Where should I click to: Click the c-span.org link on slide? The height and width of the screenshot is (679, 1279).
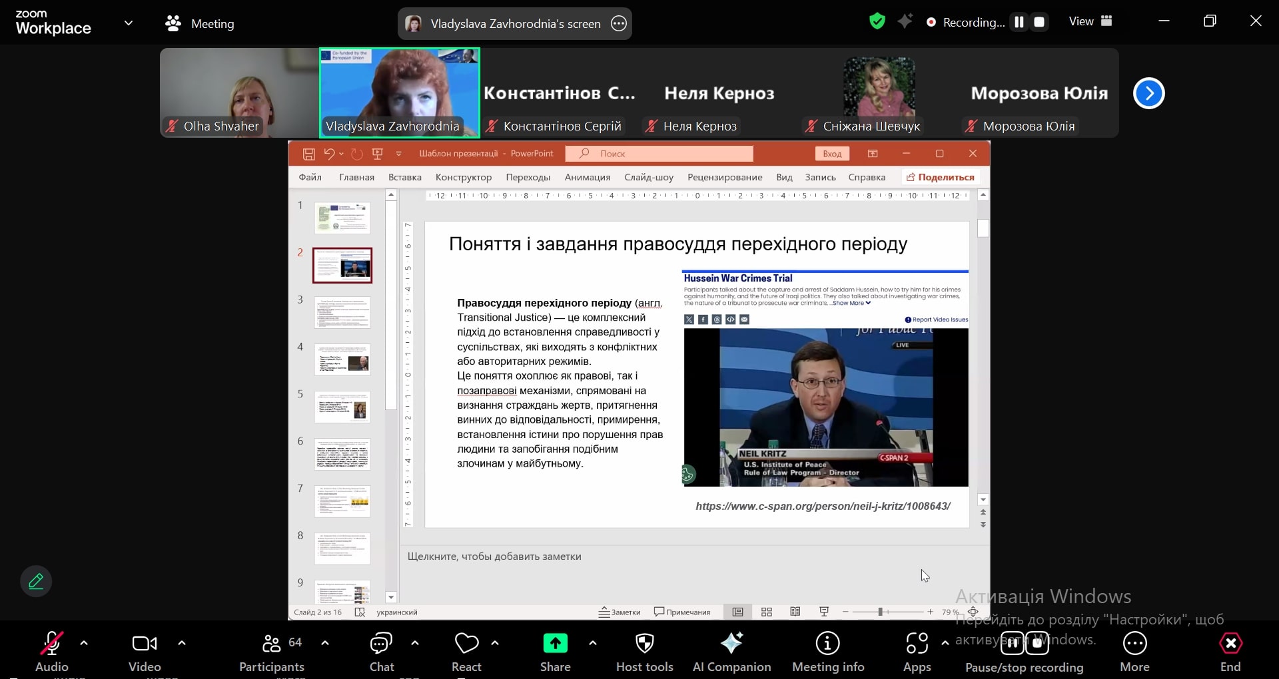tap(823, 506)
